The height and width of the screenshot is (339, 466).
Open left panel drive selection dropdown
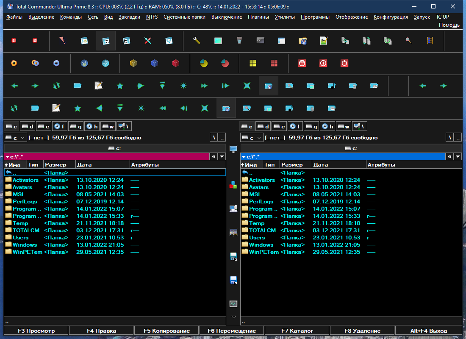click(x=15, y=138)
